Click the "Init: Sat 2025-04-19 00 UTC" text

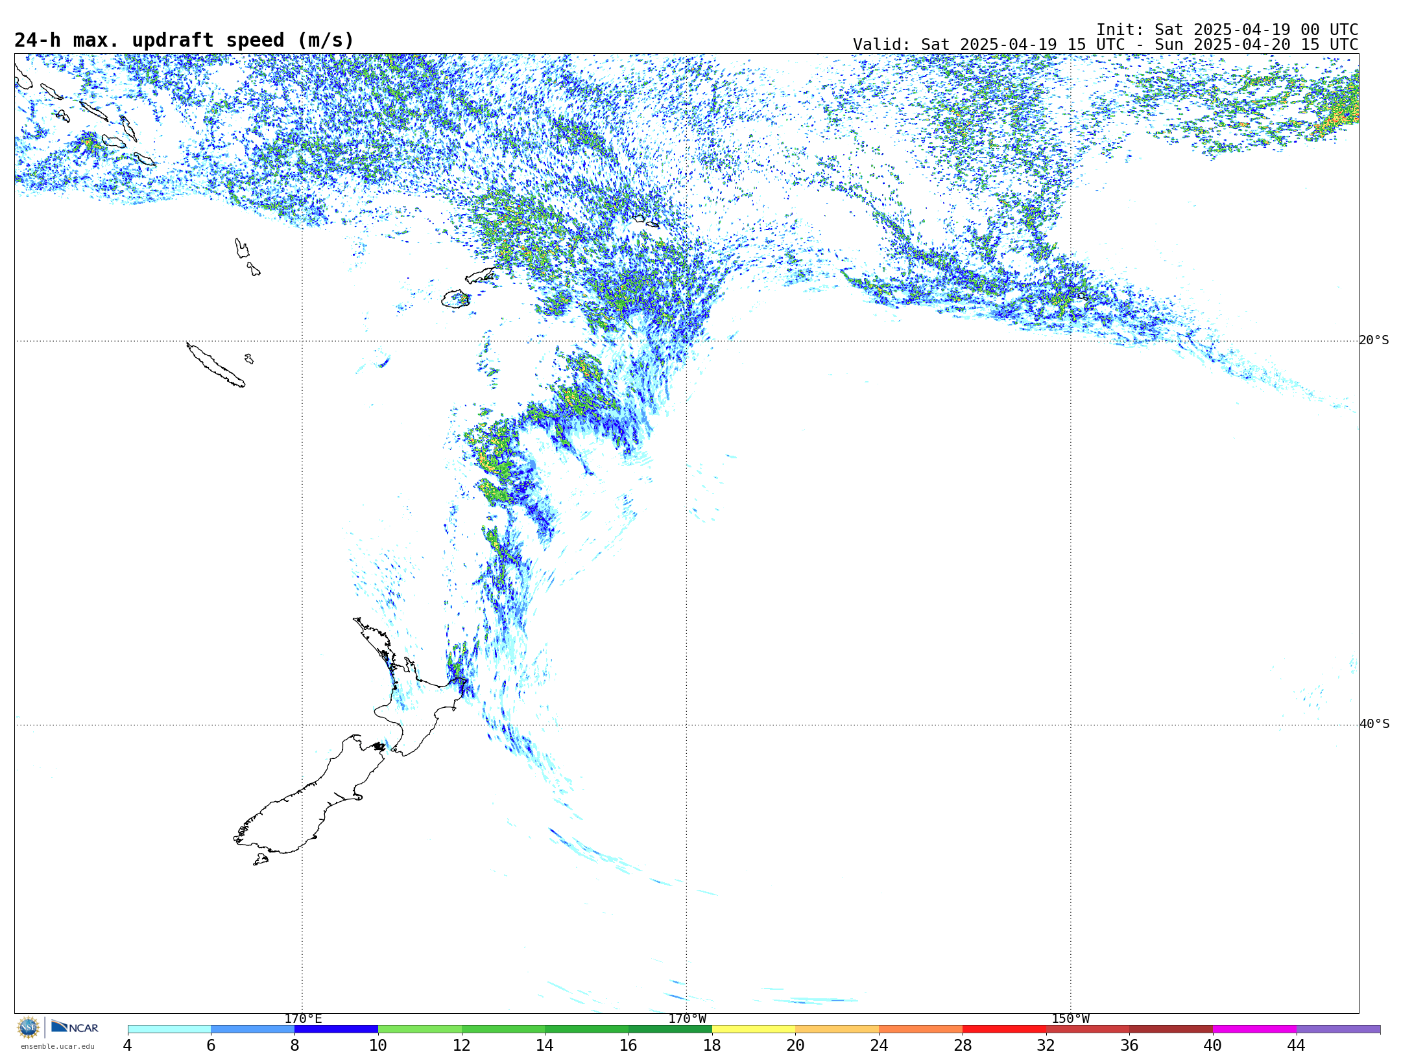(x=1227, y=30)
